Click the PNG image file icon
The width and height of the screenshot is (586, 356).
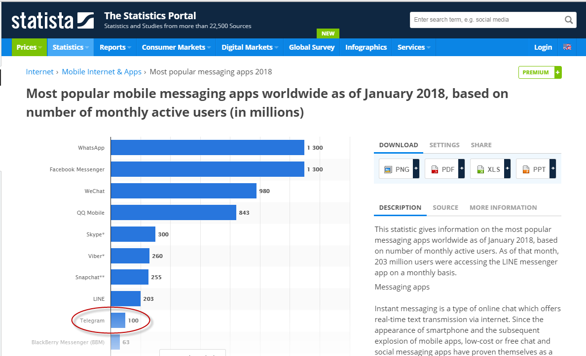(388, 169)
